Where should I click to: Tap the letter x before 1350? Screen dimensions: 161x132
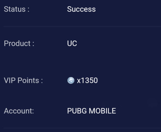tap(79, 81)
